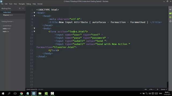Open taskbar search magnifier
Screen dimensions: 172x96
click(9, 93)
